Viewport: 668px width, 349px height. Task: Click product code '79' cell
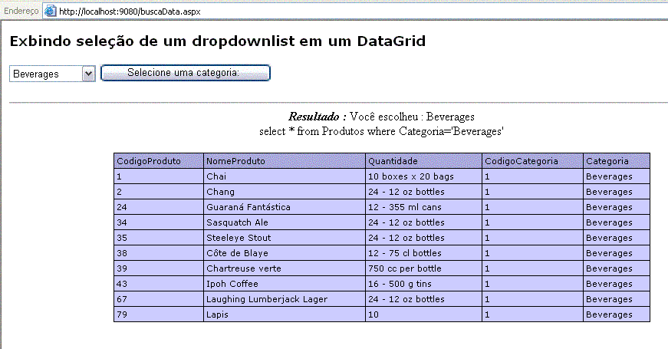coord(159,314)
